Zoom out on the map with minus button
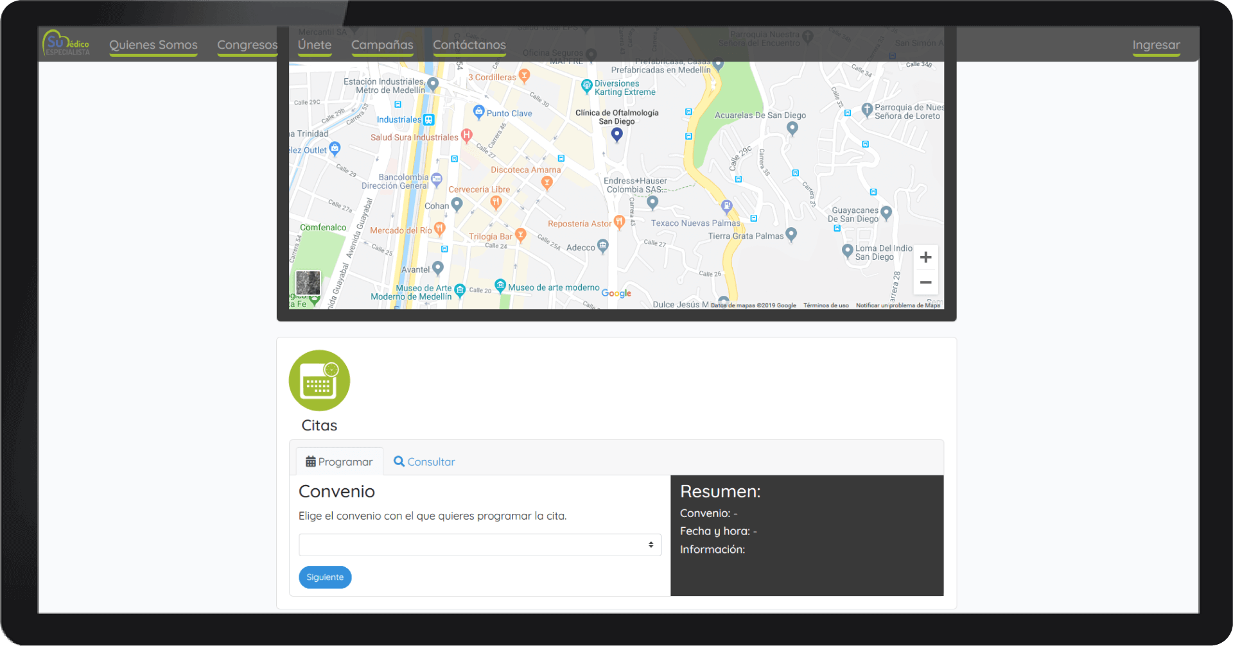 point(925,282)
